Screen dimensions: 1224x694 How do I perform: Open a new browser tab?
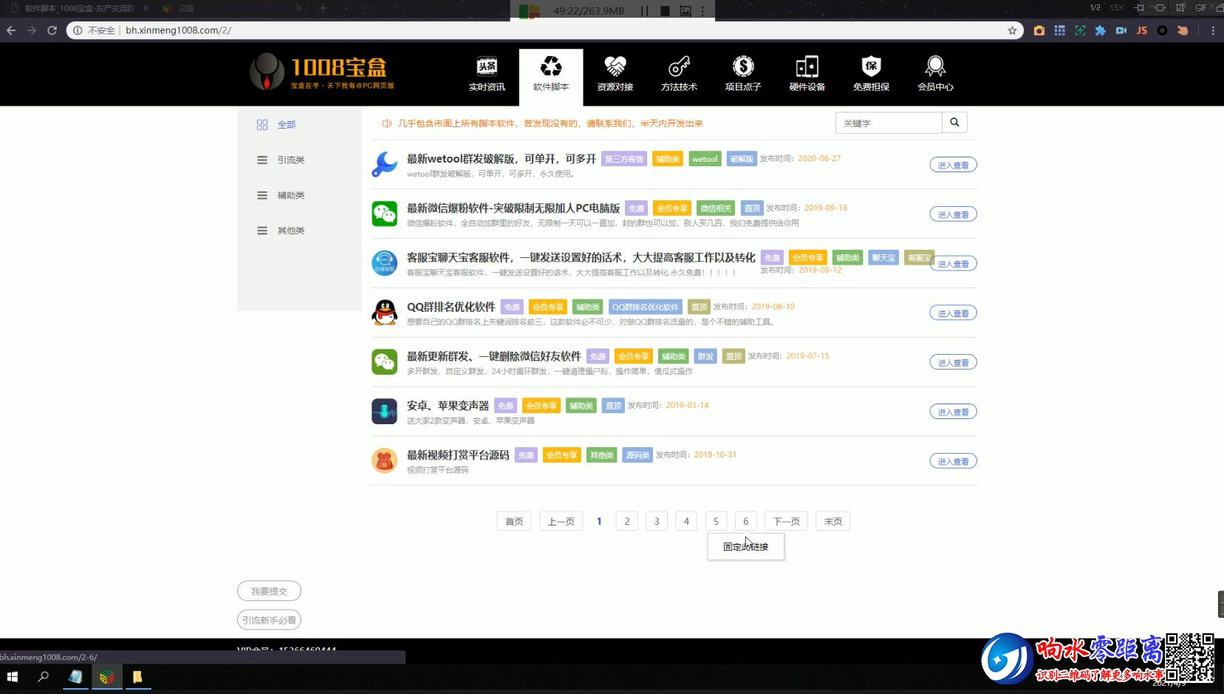click(x=323, y=8)
